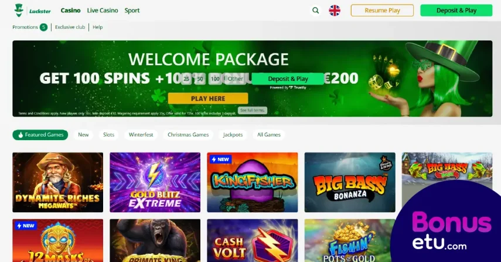The height and width of the screenshot is (262, 501).
Task: Open the search magnifier icon
Action: (315, 11)
